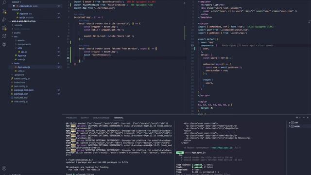311x175 pixels.
Task: Expand the assets folder
Action: [x=21, y=40]
